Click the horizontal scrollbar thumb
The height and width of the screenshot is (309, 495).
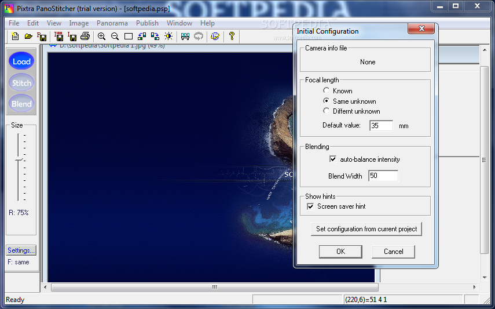(x=215, y=287)
